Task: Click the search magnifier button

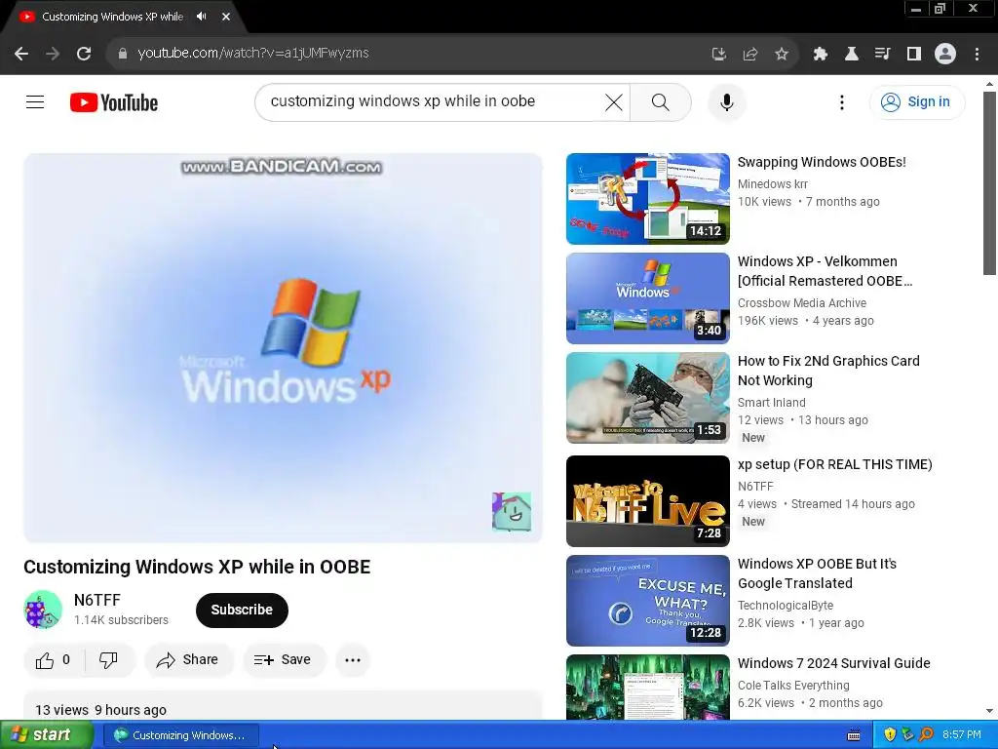Action: click(661, 101)
